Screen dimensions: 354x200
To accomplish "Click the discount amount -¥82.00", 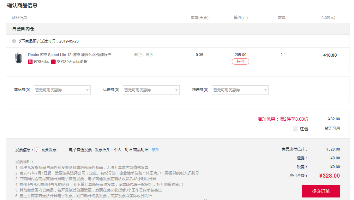I will (333, 119).
